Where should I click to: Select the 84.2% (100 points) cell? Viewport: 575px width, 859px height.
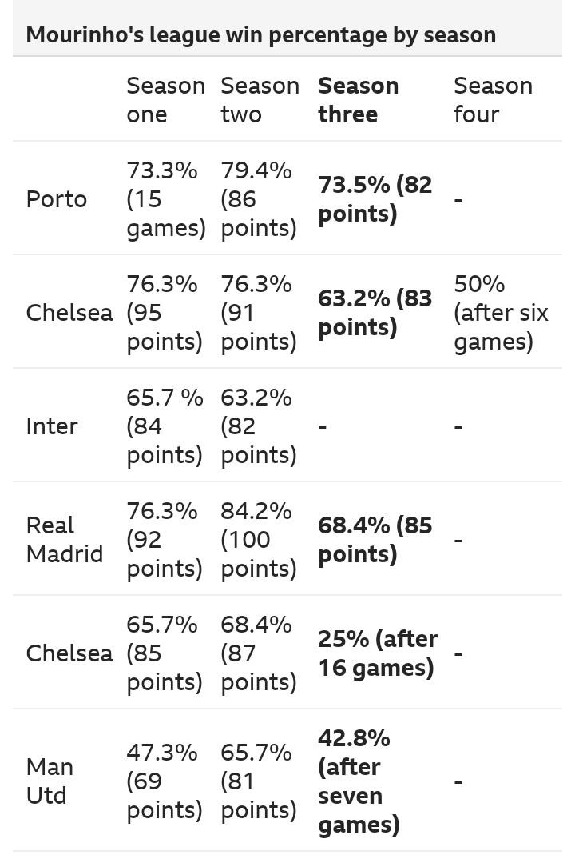click(258, 539)
